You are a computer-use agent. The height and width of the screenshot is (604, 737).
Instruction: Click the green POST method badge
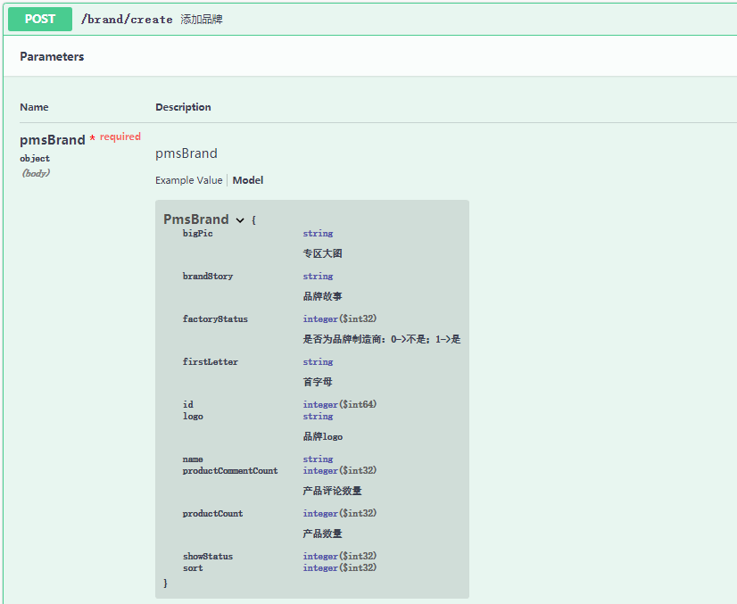[40, 20]
